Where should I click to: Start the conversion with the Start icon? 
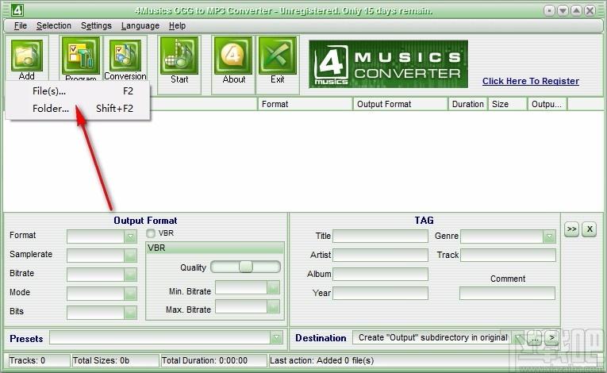coord(179,56)
